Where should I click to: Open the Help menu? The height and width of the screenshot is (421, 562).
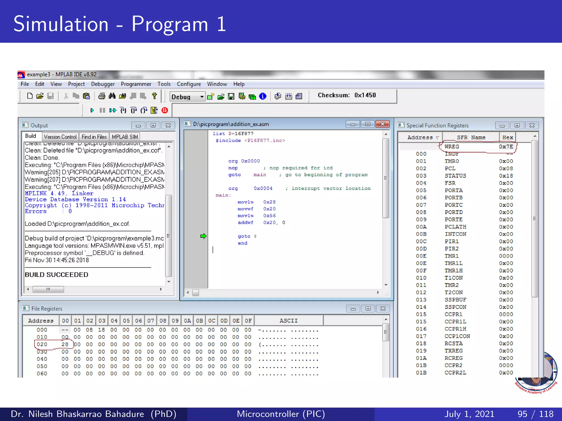click(x=239, y=84)
